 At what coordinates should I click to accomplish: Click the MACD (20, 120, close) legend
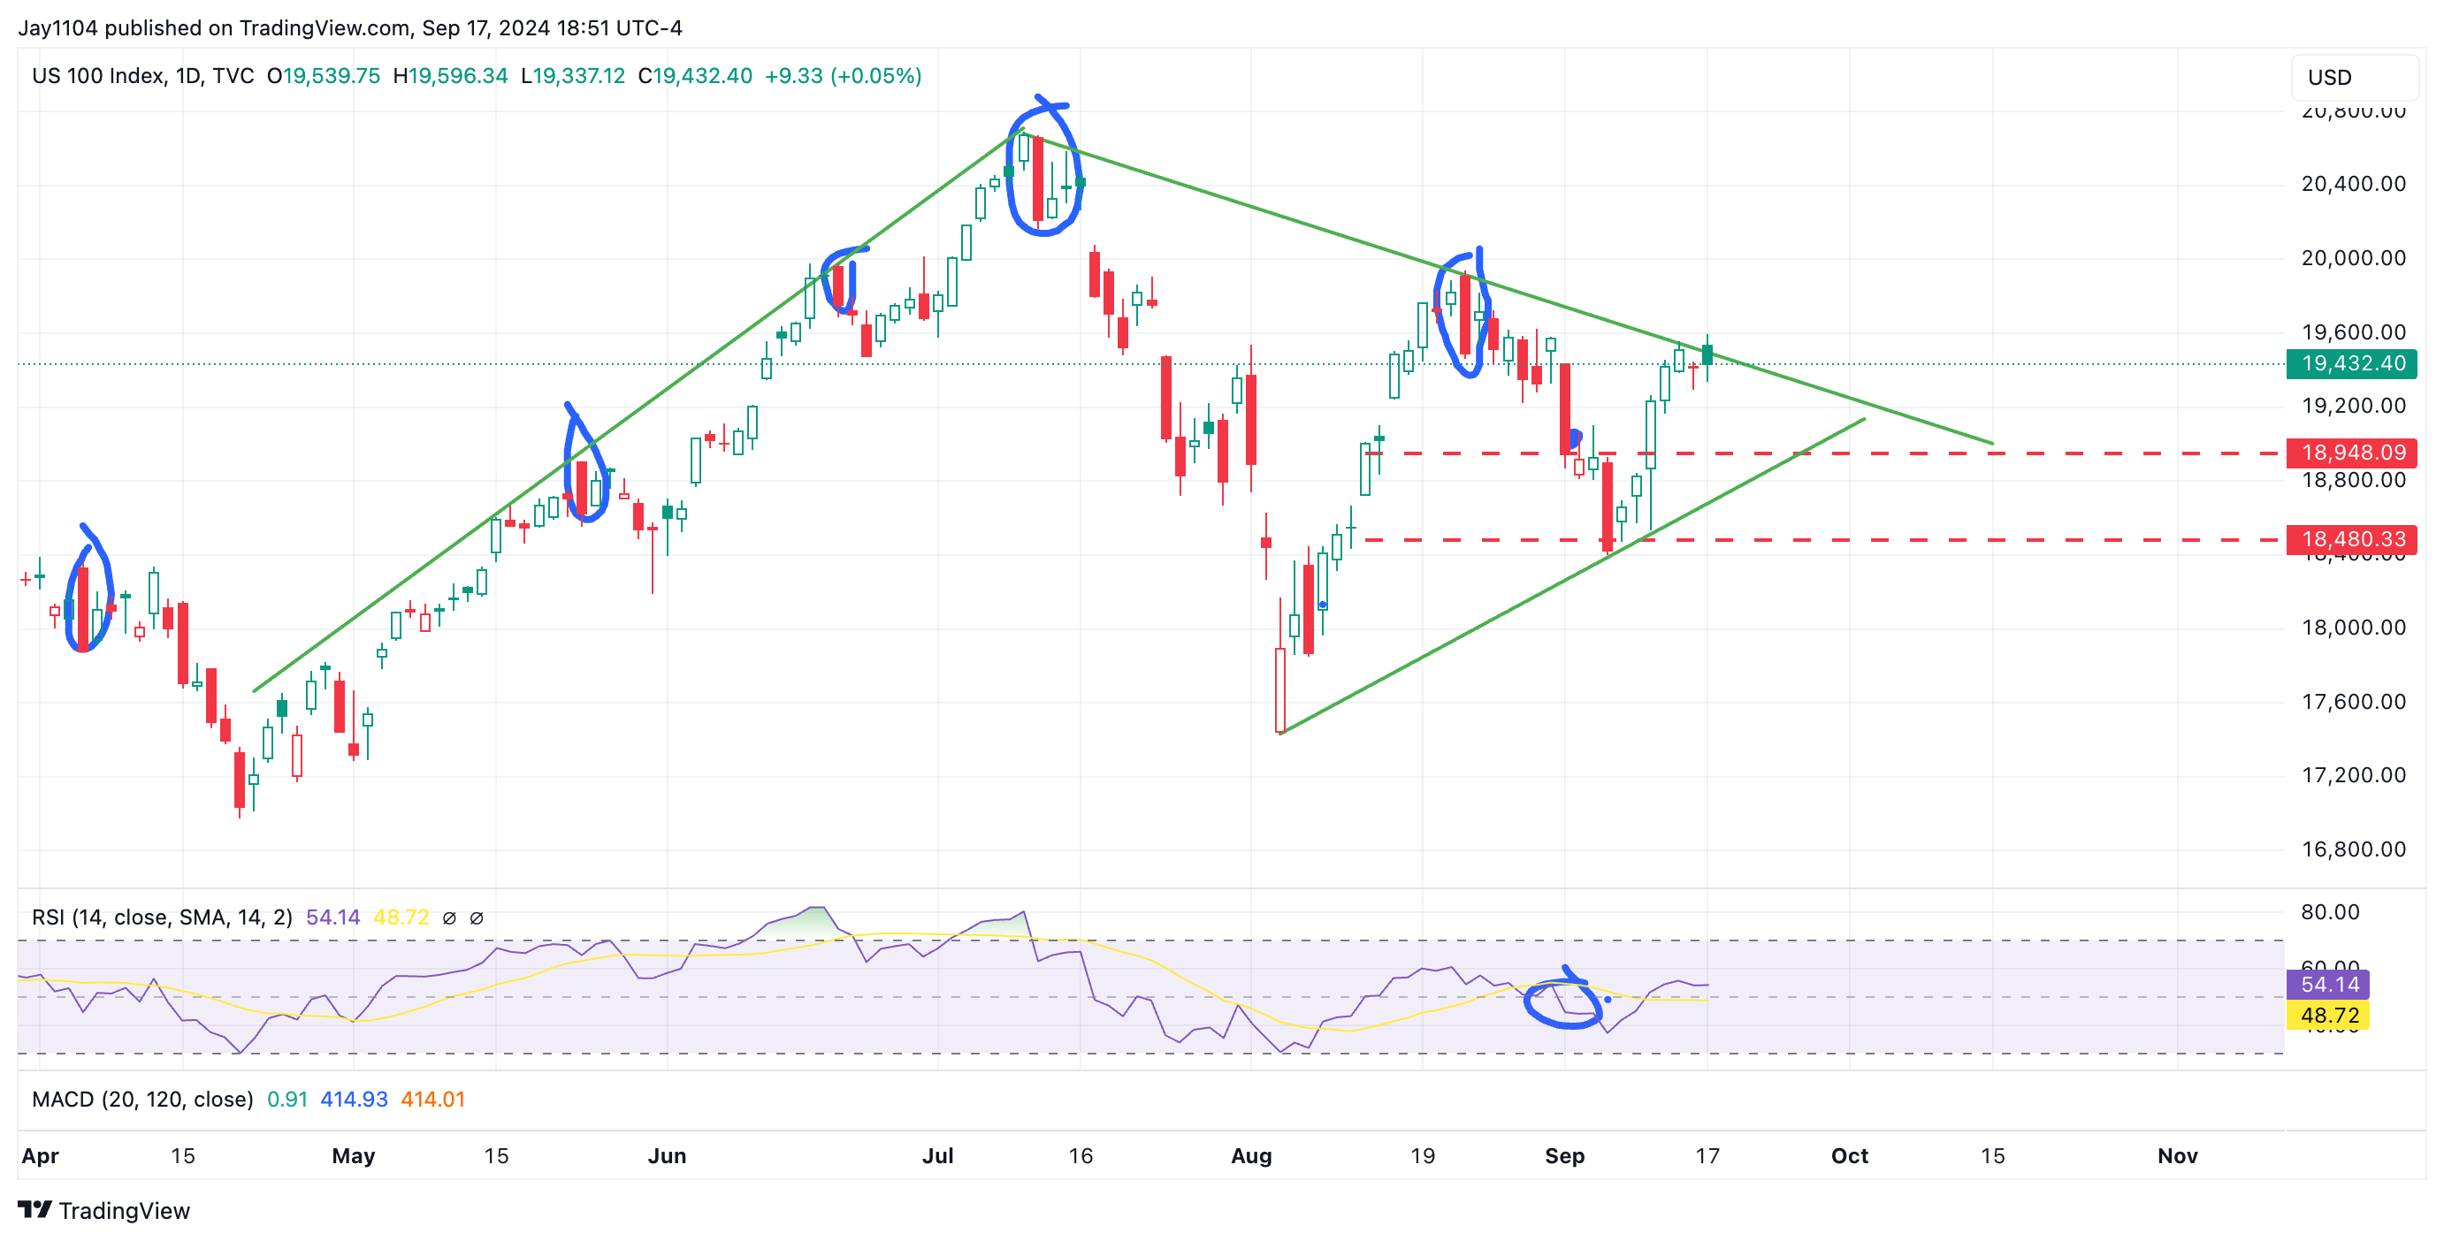[142, 1099]
